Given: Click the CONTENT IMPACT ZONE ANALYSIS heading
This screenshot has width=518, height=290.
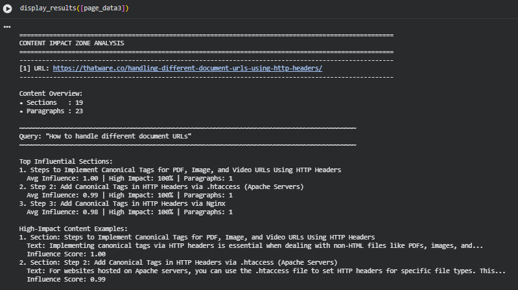Looking at the screenshot, I should tap(71, 43).
